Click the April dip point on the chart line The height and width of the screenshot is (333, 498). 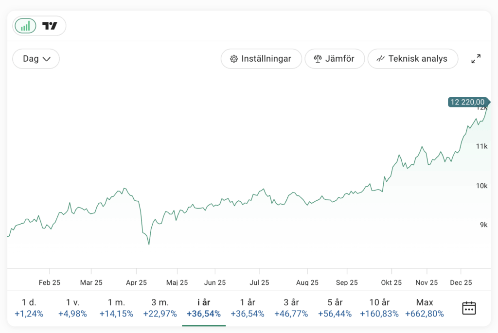tap(149, 244)
